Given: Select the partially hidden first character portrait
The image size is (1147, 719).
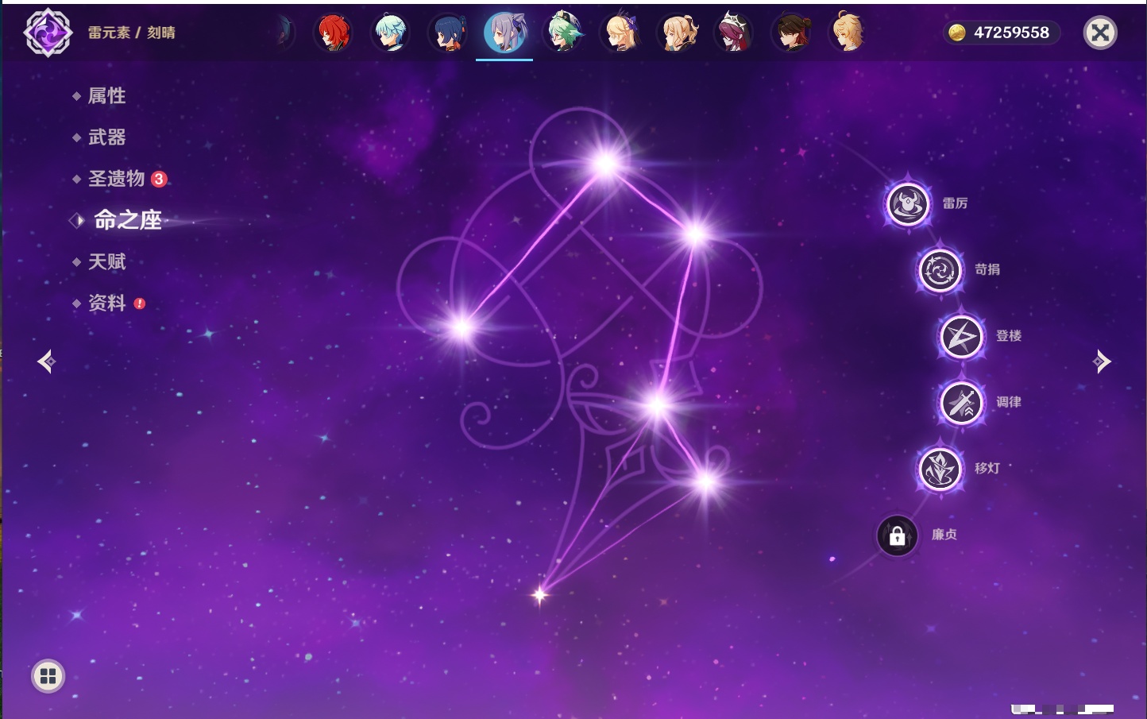Looking at the screenshot, I should tap(284, 33).
